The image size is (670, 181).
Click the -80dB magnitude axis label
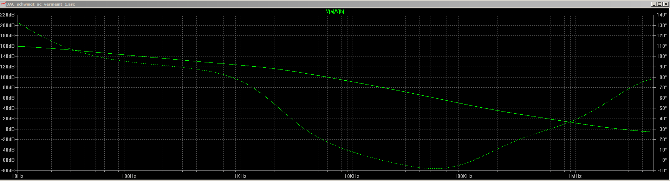point(8,170)
